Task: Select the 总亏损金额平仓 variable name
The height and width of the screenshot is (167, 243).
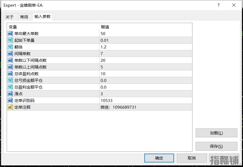Action: 29,80
